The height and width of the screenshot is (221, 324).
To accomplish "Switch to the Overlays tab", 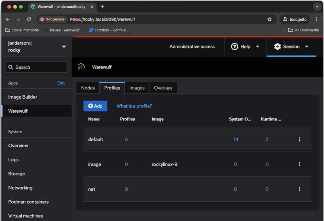I will 163,88.
